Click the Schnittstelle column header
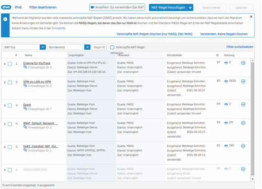 [x=174, y=55]
